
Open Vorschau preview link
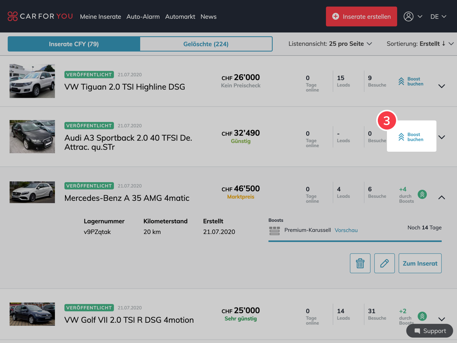[346, 230]
